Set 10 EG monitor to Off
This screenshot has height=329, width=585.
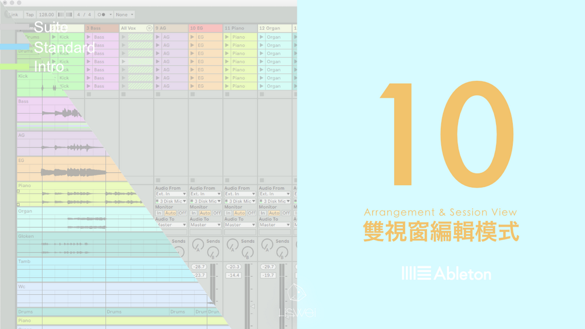[217, 213]
